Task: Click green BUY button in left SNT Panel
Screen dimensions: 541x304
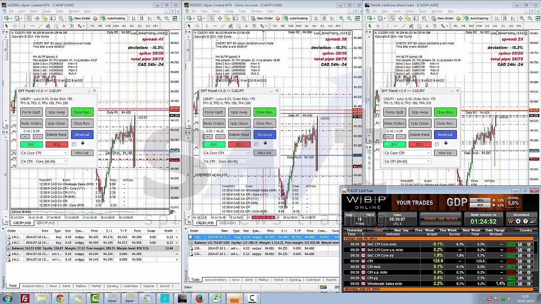Action: coord(31,144)
